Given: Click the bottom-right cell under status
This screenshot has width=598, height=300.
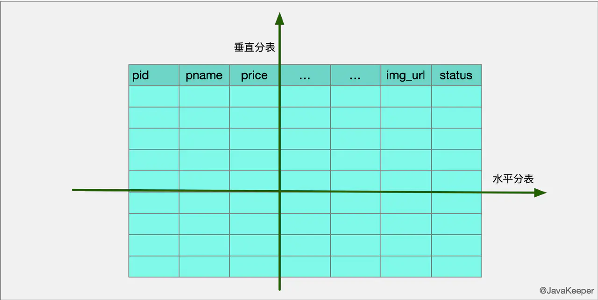Looking at the screenshot, I should [456, 266].
